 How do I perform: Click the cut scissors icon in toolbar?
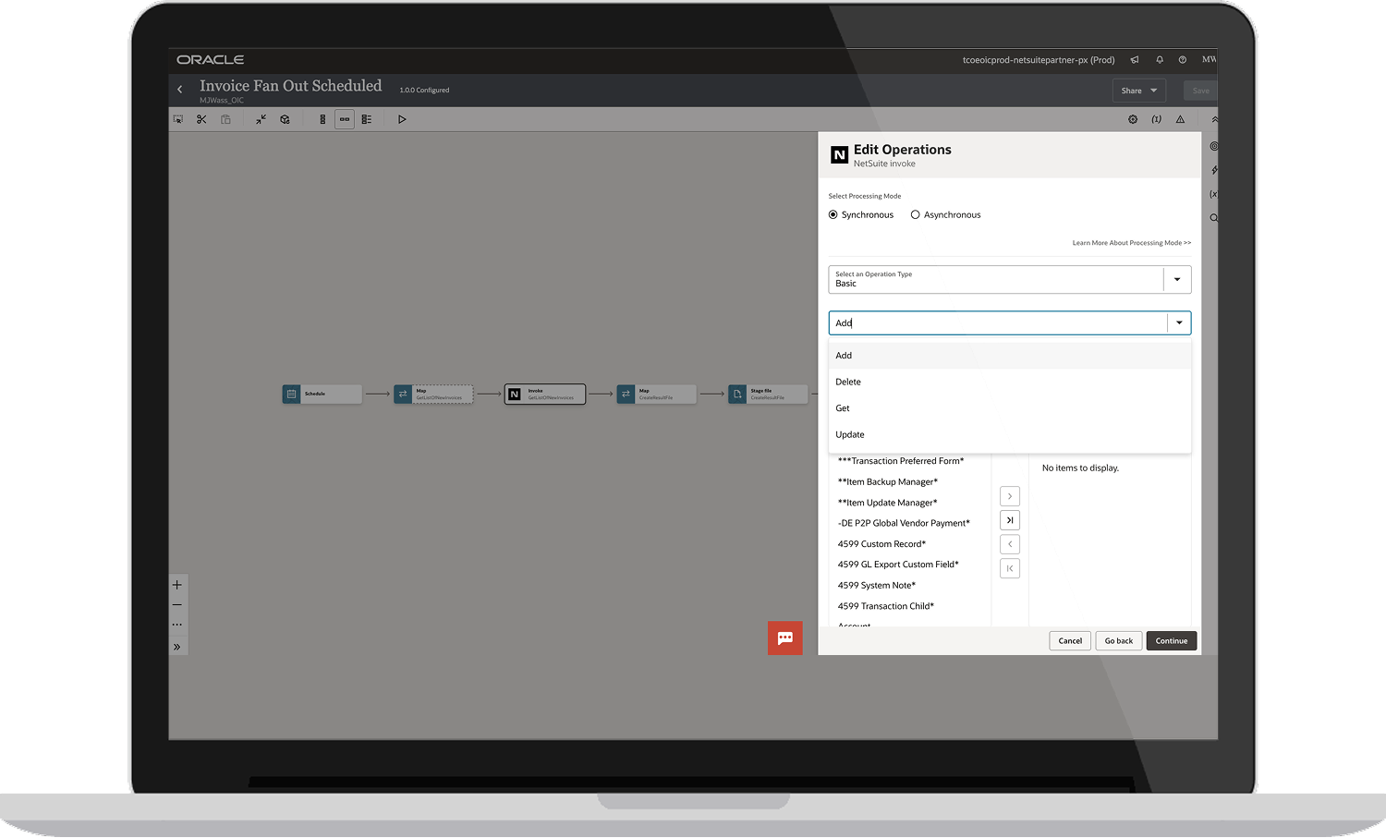click(x=201, y=119)
